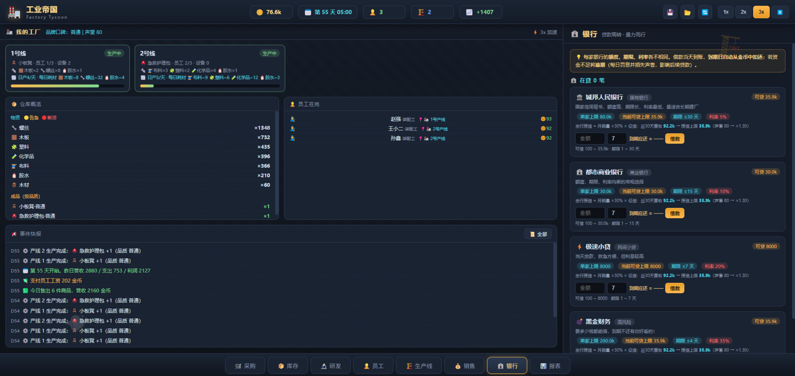Select the 螺丝 ×1348 warehouse row
The image size is (795, 376).
click(x=140, y=128)
